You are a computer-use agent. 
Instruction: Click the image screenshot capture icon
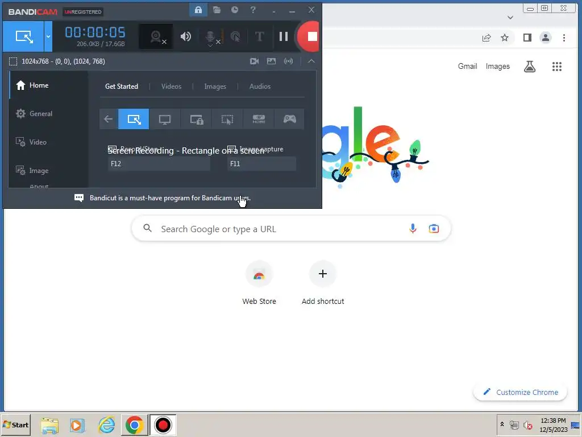(x=271, y=61)
